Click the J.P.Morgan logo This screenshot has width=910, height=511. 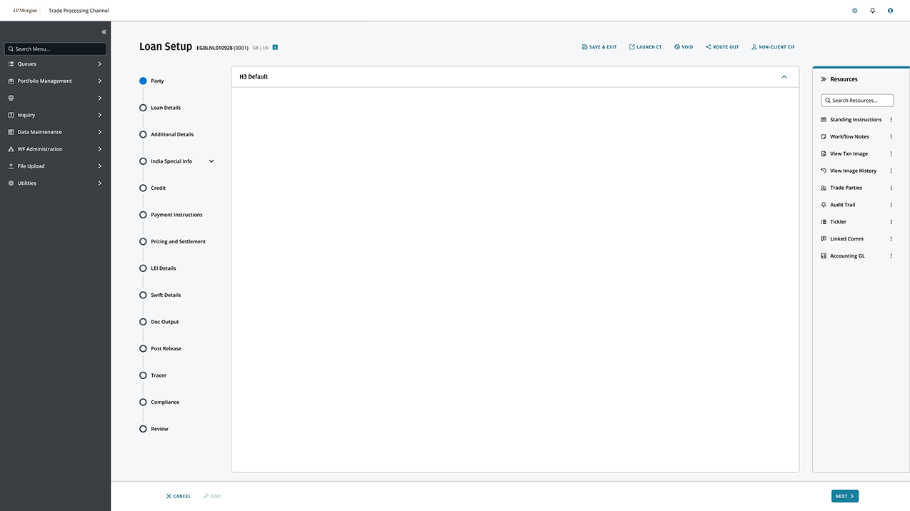click(x=25, y=11)
